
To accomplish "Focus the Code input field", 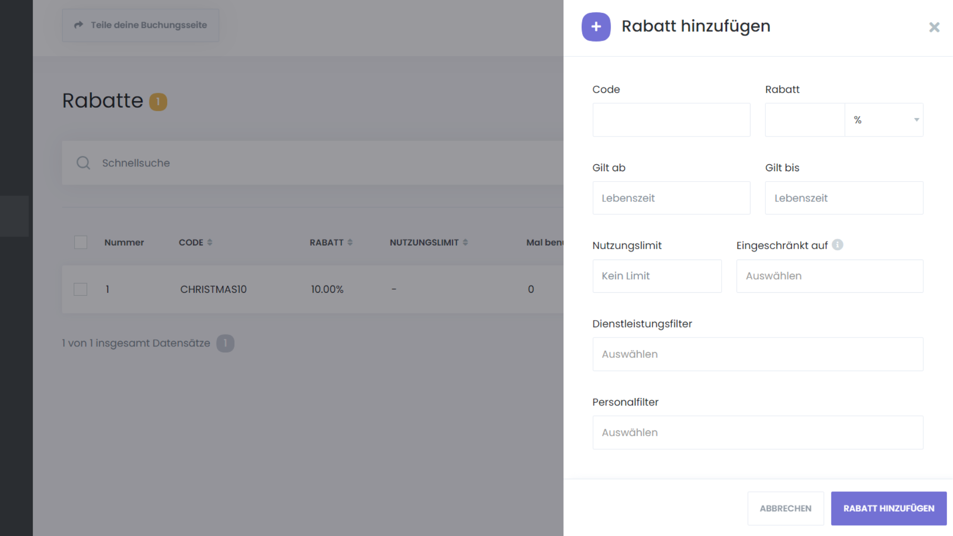I will tap(671, 120).
